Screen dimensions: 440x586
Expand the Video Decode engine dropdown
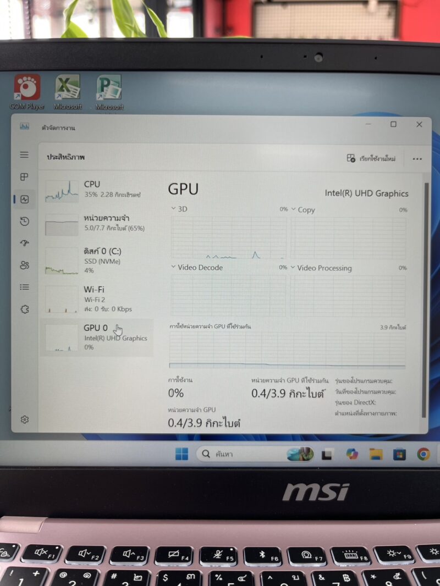[x=174, y=267]
